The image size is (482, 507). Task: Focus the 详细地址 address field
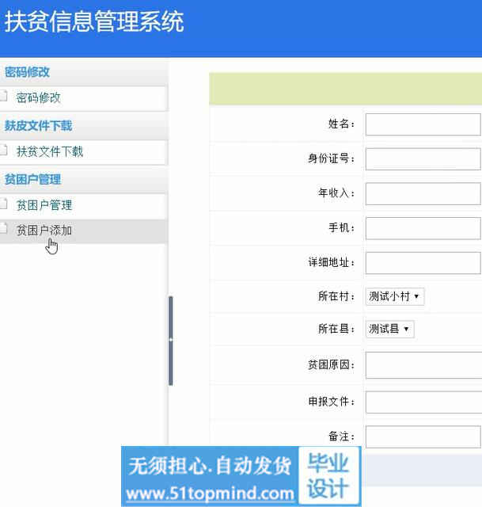click(423, 262)
